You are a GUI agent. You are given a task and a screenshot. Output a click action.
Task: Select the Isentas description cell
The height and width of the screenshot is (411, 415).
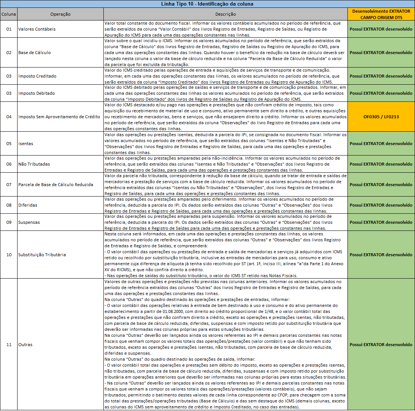tap(225, 144)
